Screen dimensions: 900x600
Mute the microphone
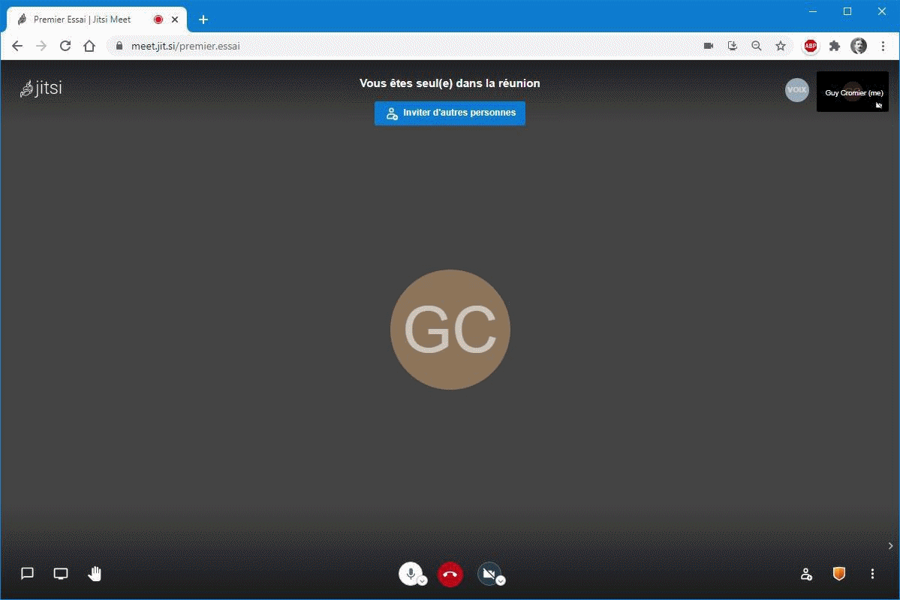tap(410, 574)
